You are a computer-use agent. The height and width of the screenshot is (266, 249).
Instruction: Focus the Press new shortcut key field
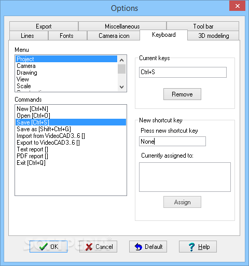[x=172, y=142]
